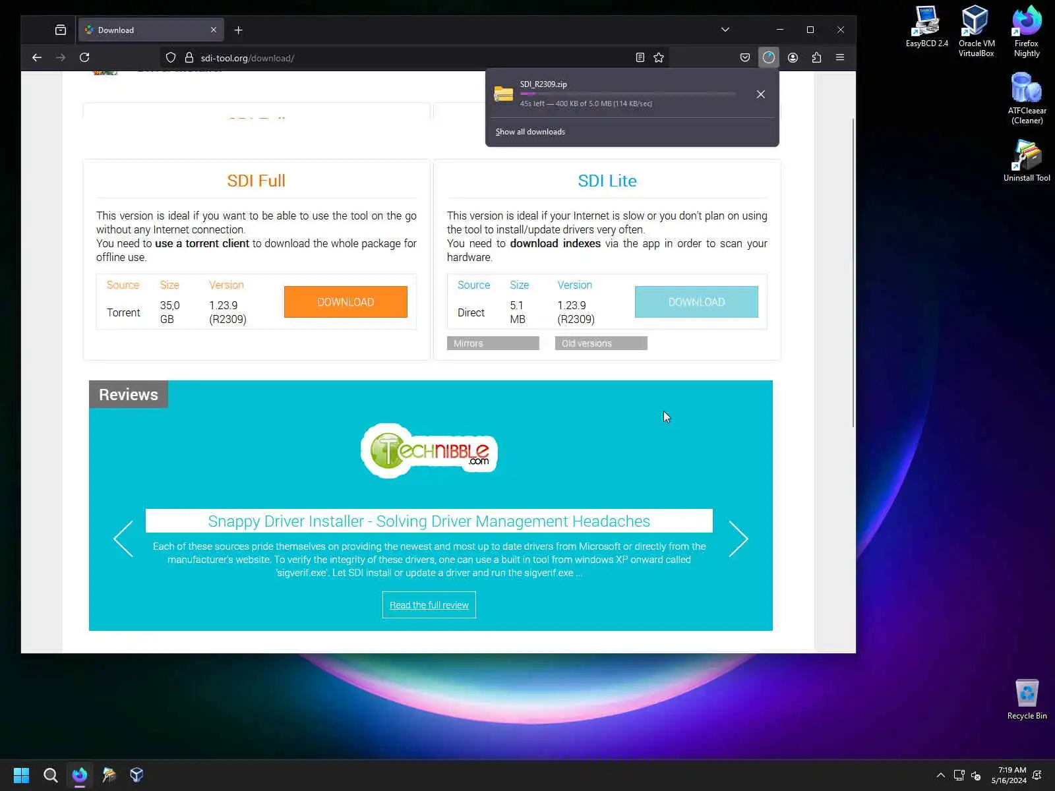Open Firefox Nightly desktop shortcut
The image size is (1055, 791).
click(1027, 31)
